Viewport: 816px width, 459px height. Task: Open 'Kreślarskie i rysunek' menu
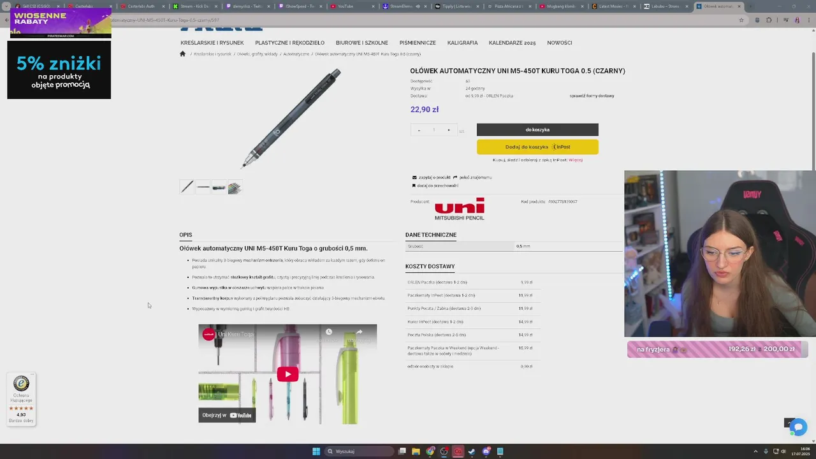[x=212, y=43]
